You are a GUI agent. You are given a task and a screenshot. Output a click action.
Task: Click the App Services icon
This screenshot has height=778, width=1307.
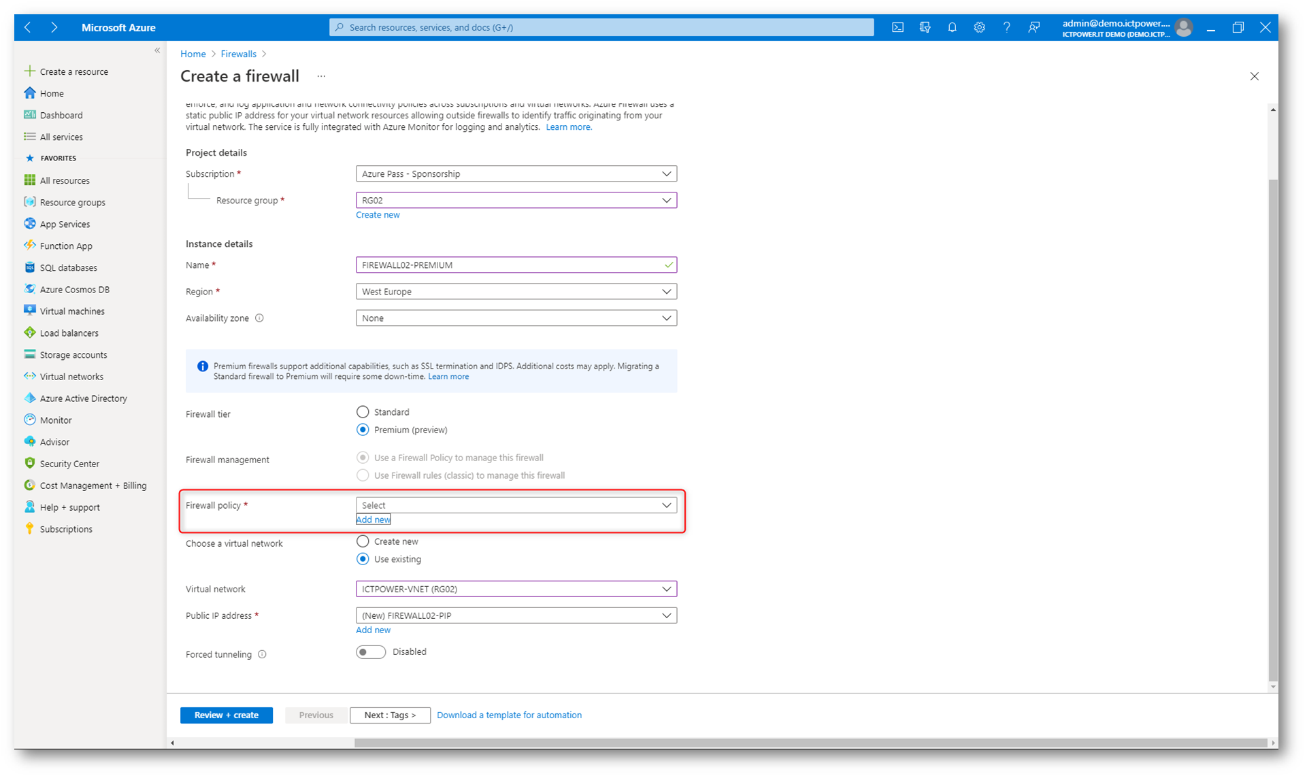(x=29, y=224)
